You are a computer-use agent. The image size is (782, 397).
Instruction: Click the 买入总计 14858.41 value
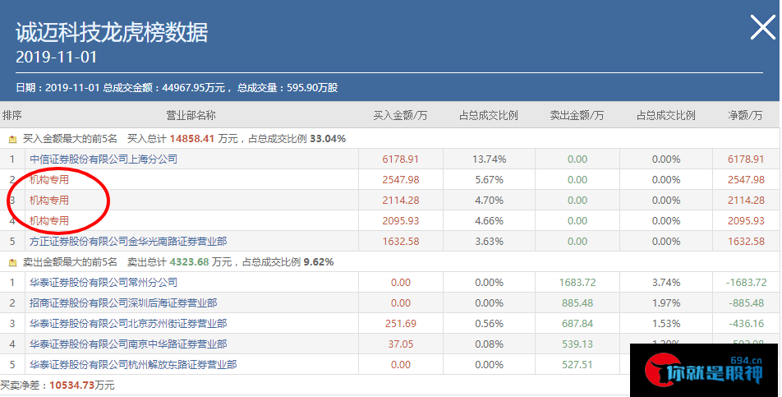(192, 139)
